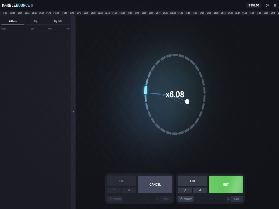The image size is (279, 209).
Task: Click the x46.89 result in history bar
Action: (173, 13)
